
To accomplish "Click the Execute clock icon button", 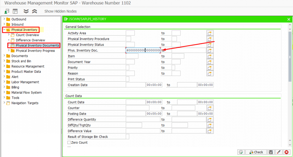I will 241,152.
